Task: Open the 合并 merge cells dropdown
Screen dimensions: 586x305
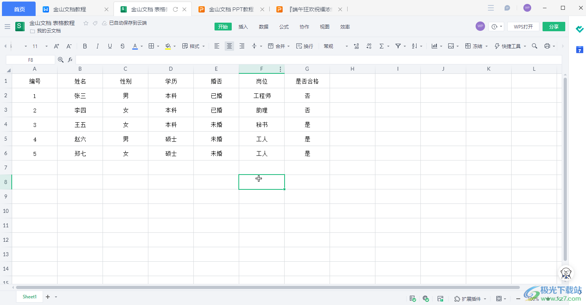Action: 279,46
